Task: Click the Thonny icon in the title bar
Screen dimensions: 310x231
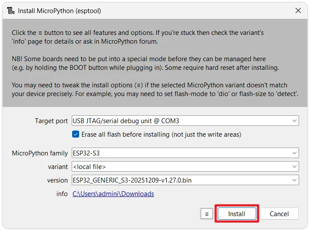Action: coord(10,11)
